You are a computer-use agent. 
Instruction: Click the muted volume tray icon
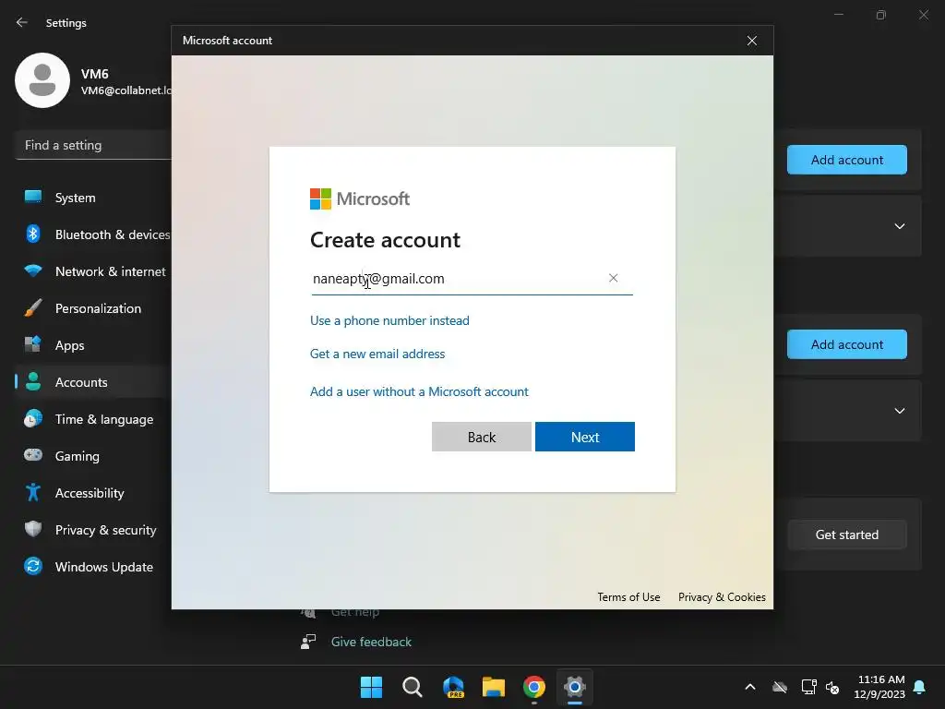tap(833, 687)
